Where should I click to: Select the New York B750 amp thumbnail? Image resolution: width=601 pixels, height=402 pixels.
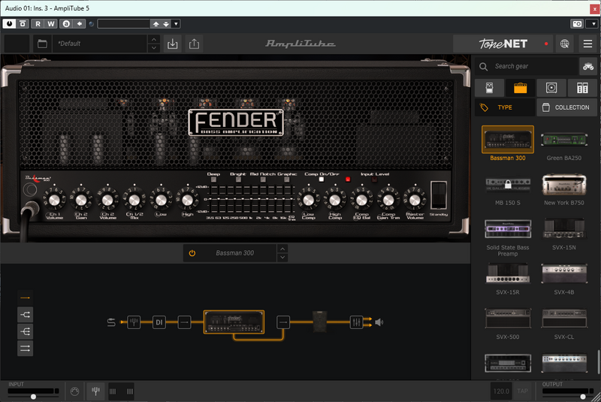coord(564,184)
